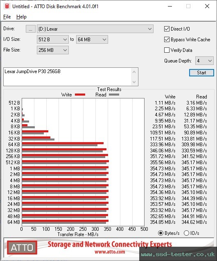Click the ATTO logo in banner
This screenshot has height=261, width=217.
coord(22,248)
